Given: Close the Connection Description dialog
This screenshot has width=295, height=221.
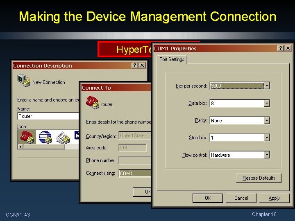Looking at the screenshot, I should (142, 65).
